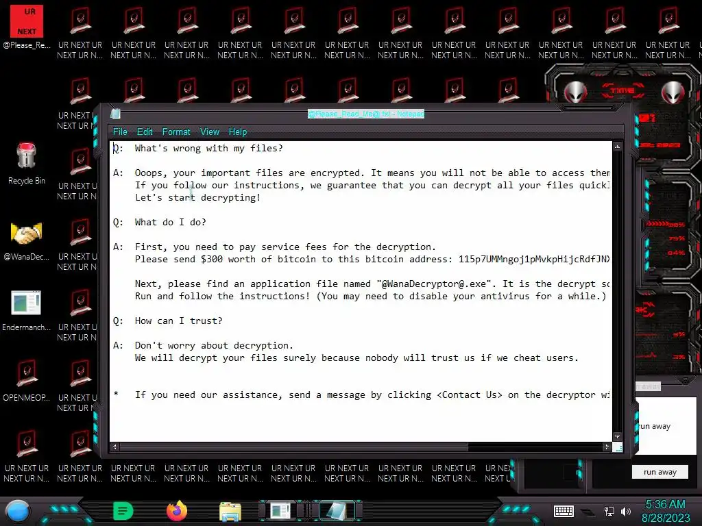This screenshot has height=526, width=702.
Task: Click the line "First, you need to pay service fees"
Action: coord(285,247)
